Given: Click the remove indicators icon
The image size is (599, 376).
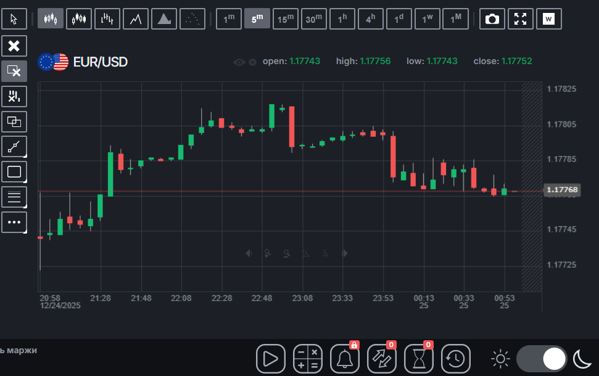Looking at the screenshot, I should click(14, 96).
